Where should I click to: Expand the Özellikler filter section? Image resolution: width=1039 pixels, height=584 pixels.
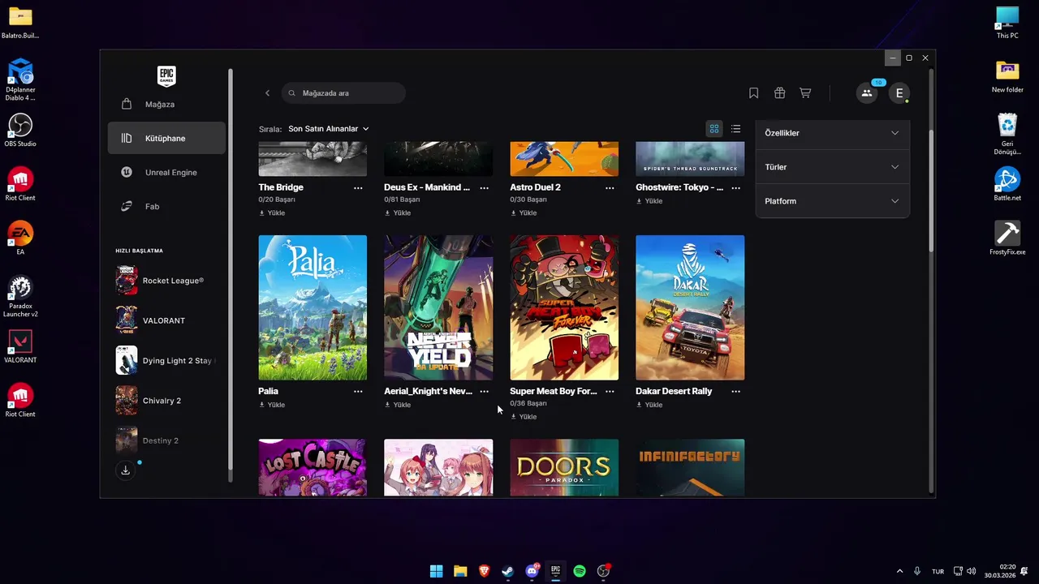point(832,133)
